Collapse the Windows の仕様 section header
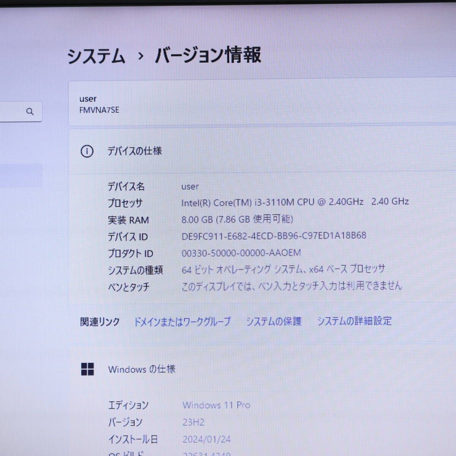 coord(262,369)
